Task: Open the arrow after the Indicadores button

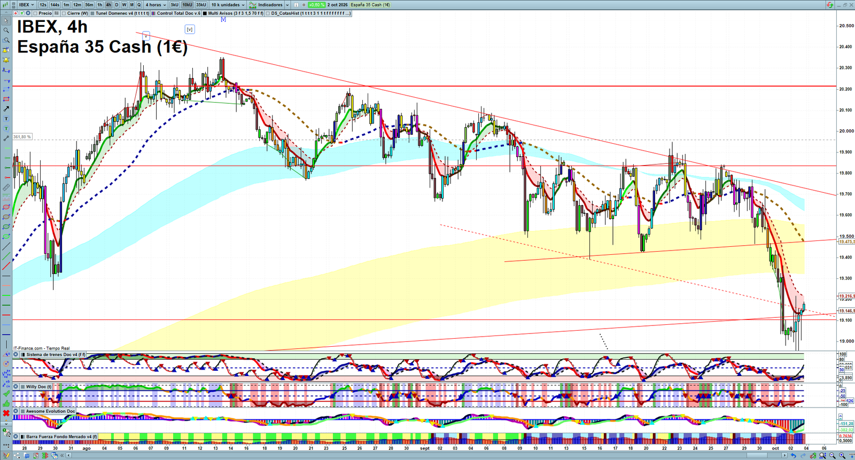Action: [287, 5]
